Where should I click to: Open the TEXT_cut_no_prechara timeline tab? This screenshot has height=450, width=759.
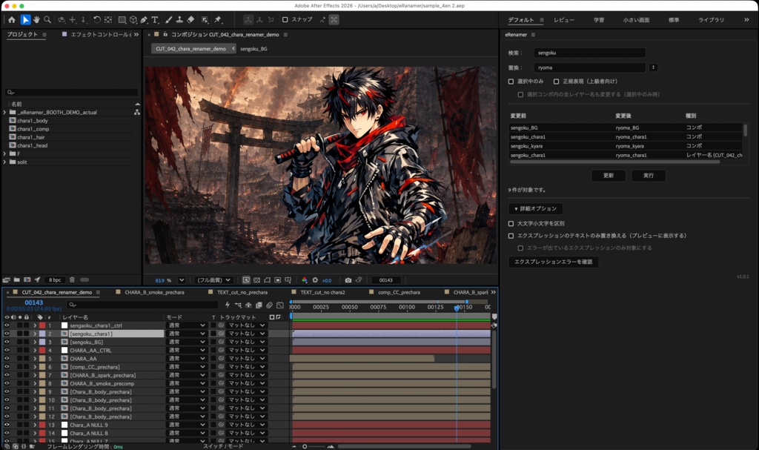tap(242, 292)
